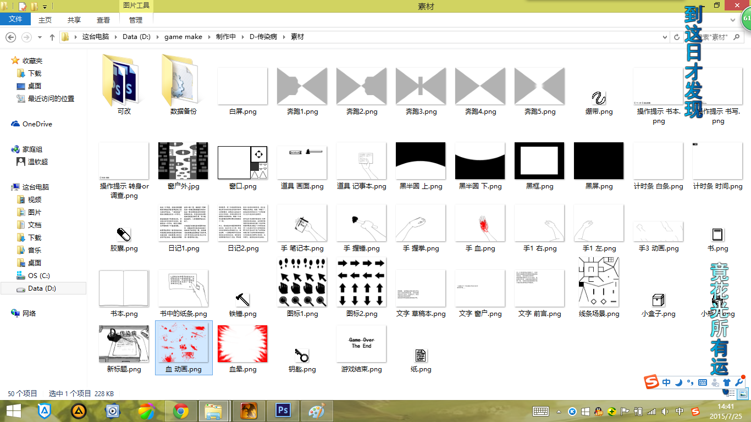Click the Properties icon in quick access toolbar
Image resolution: width=751 pixels, height=422 pixels.
(23, 7)
